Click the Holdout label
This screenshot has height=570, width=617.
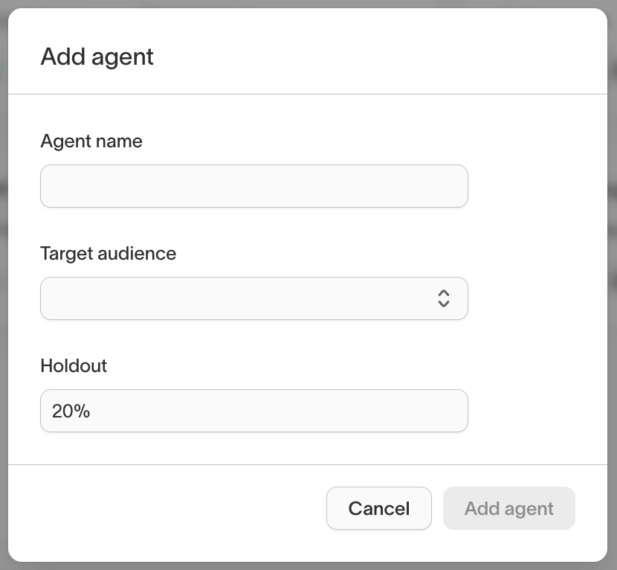coord(74,365)
